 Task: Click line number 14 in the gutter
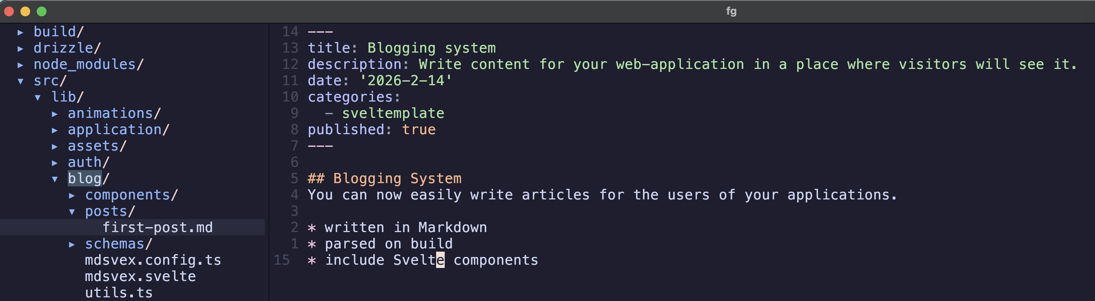(291, 31)
